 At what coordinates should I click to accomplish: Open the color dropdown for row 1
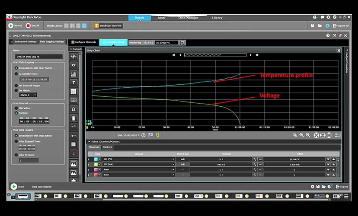coord(99,159)
